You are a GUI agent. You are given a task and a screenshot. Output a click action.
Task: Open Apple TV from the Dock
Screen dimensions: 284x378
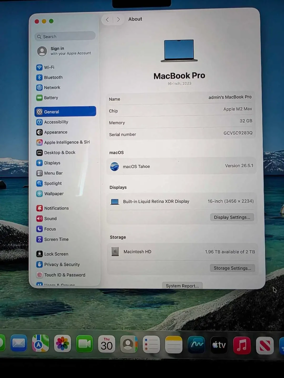pyautogui.click(x=219, y=345)
